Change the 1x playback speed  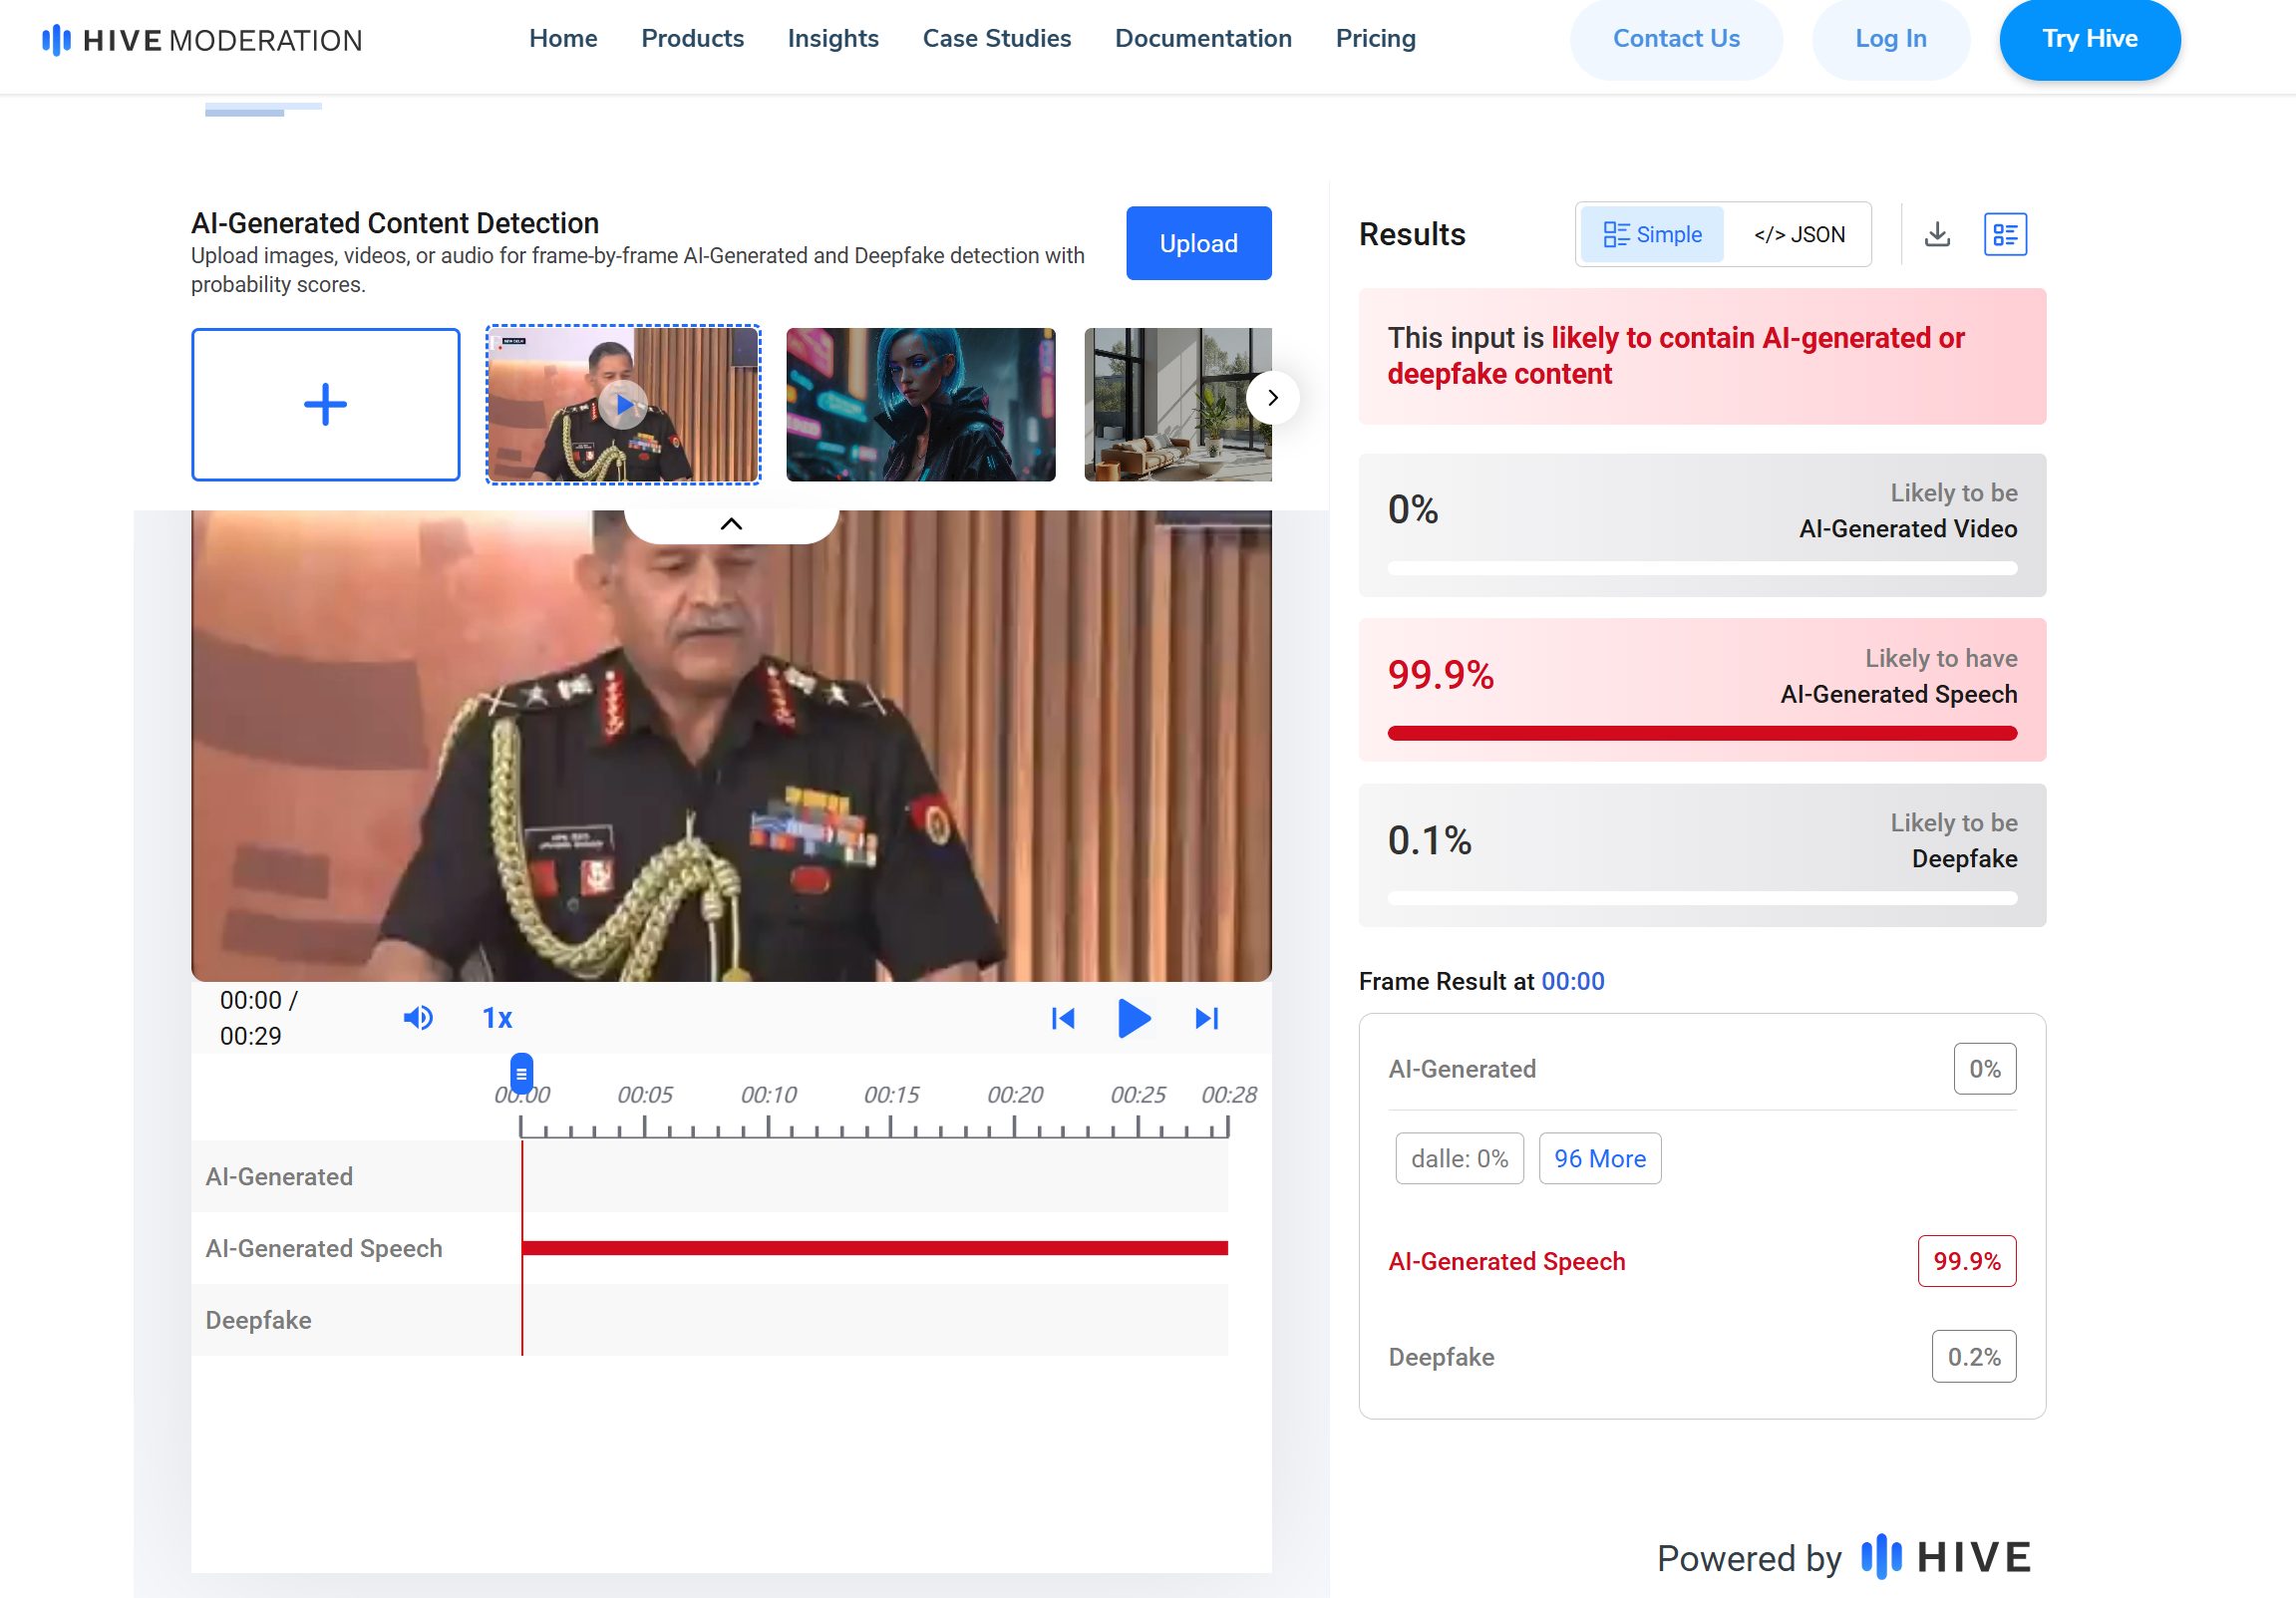tap(497, 1018)
